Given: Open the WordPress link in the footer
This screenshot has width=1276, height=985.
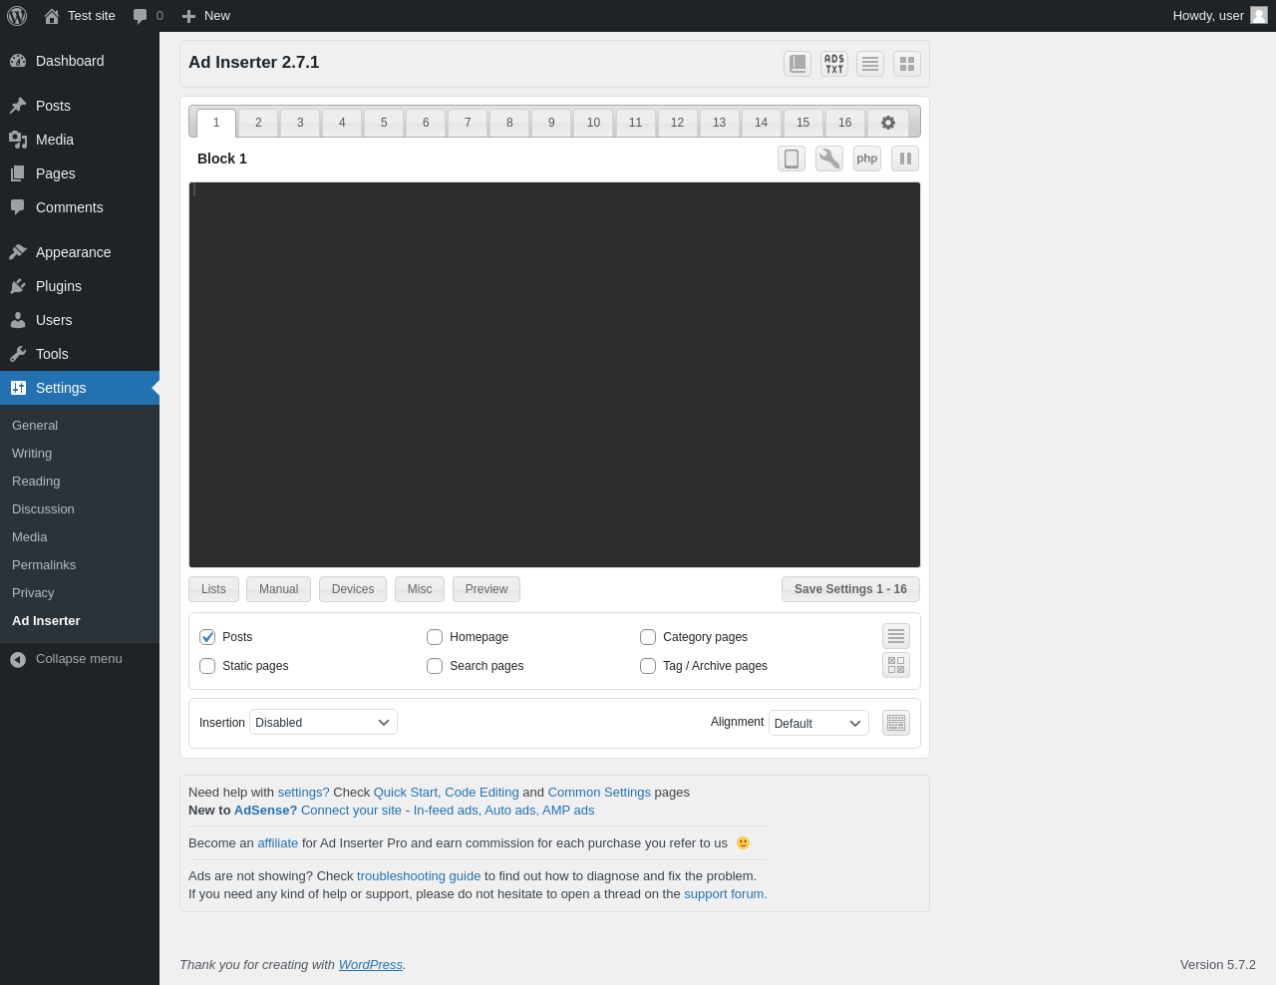Looking at the screenshot, I should tap(371, 965).
